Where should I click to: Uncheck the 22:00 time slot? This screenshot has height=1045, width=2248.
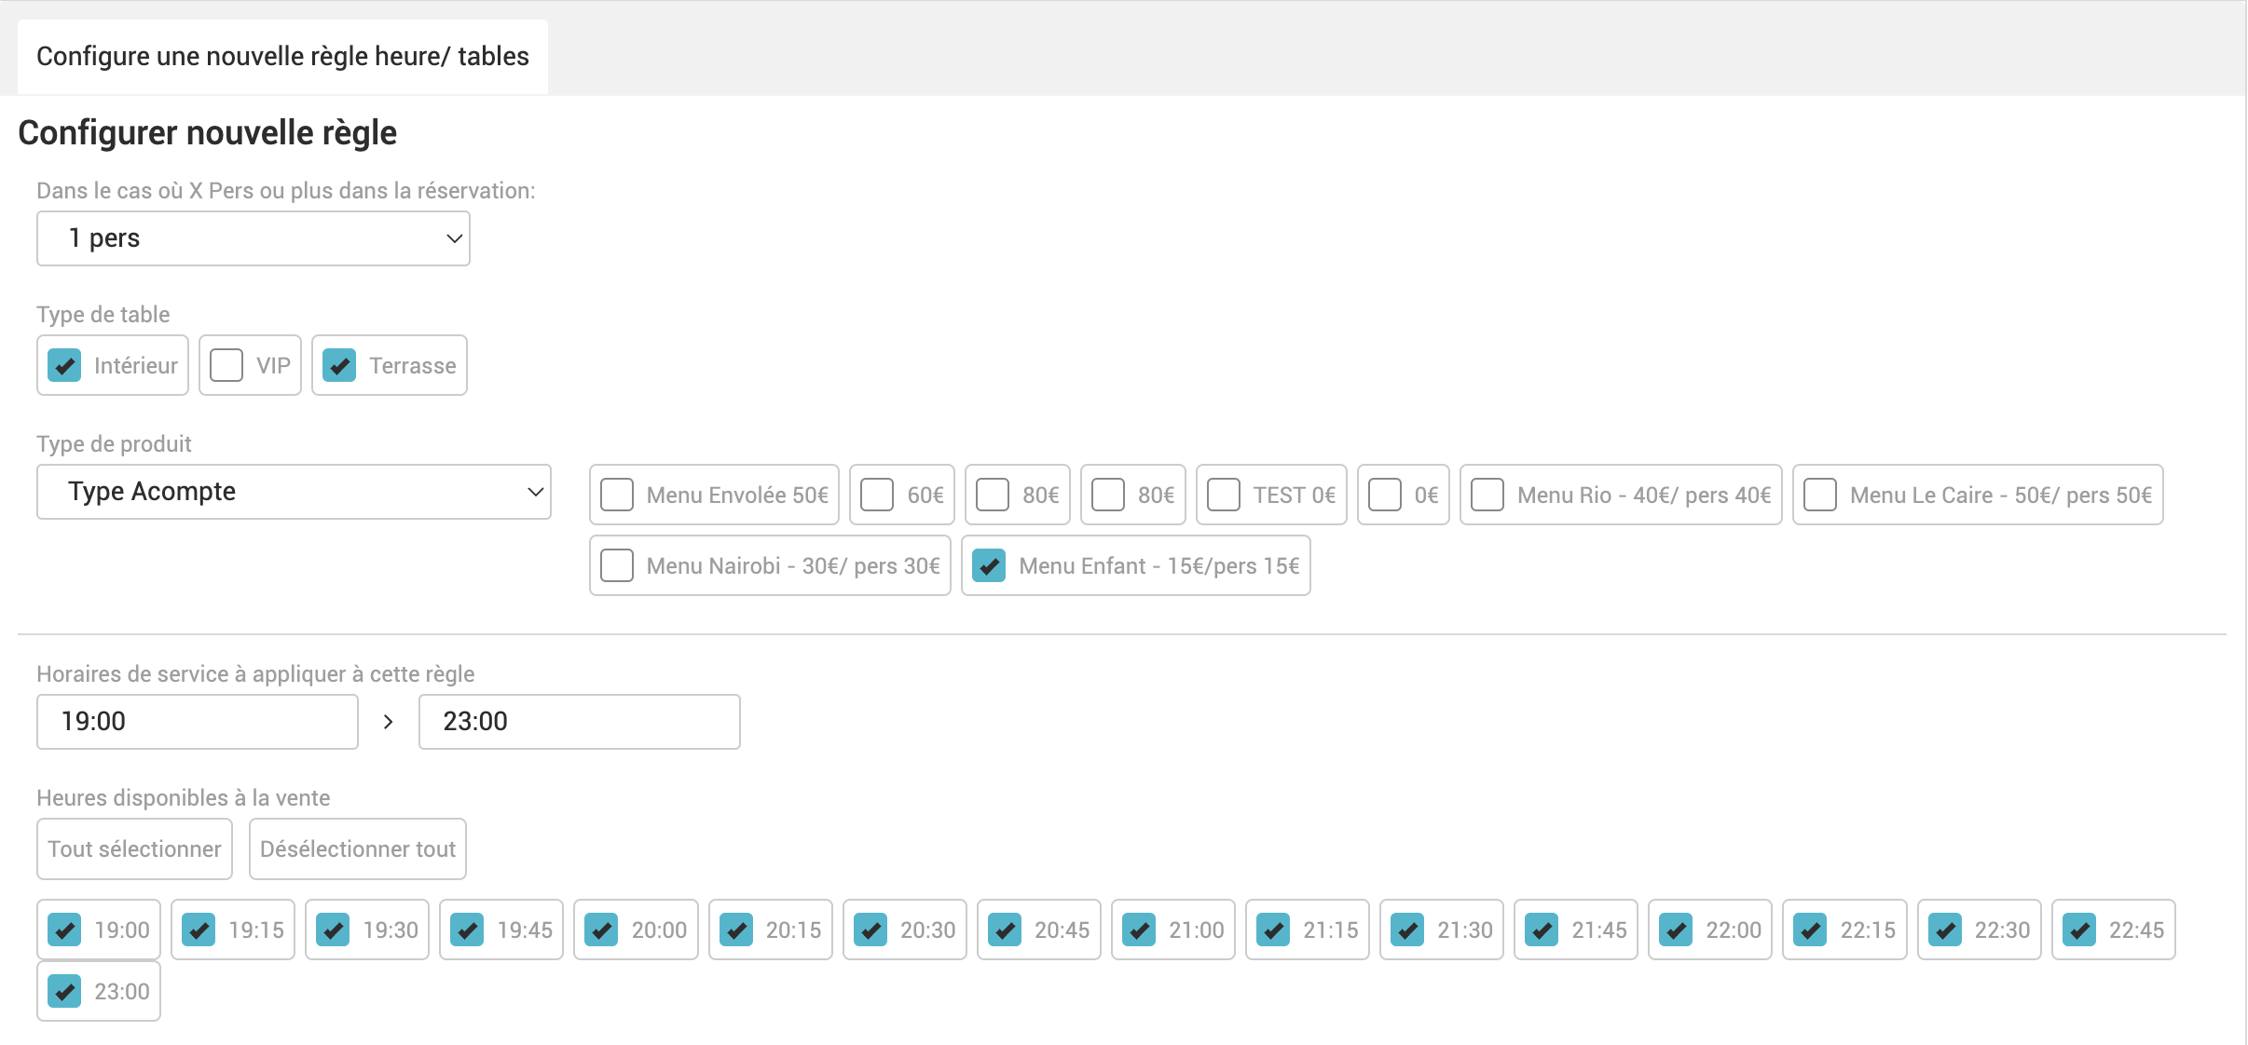pos(1676,930)
